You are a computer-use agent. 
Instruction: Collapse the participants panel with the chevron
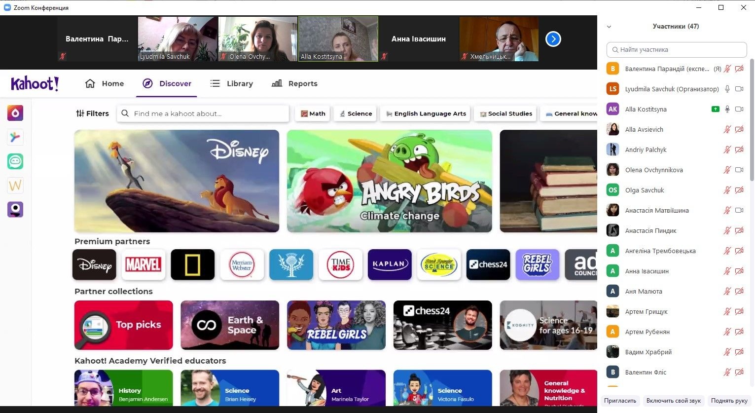[609, 27]
